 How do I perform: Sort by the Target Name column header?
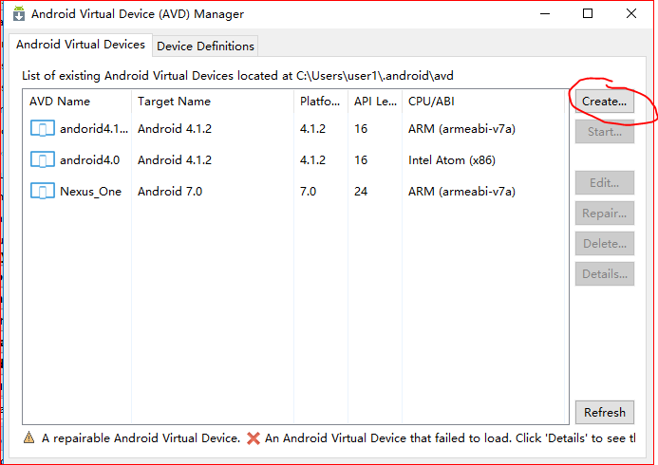(213, 102)
